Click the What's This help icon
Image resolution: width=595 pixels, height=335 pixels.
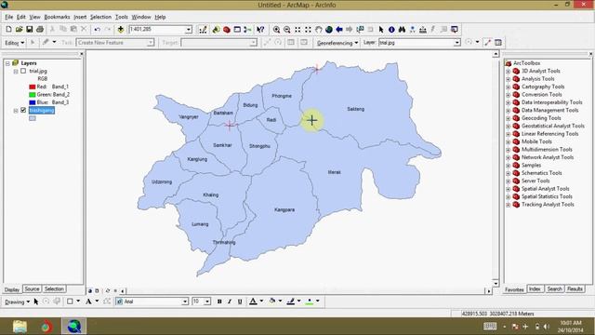coord(260,29)
